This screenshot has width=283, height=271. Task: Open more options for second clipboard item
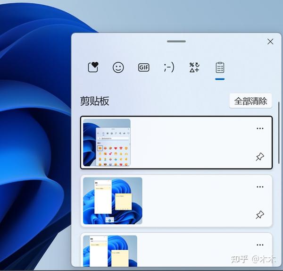point(260,187)
